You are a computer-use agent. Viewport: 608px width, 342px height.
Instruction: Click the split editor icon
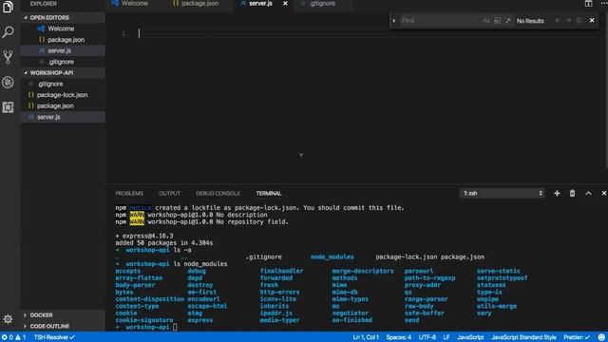(588, 4)
